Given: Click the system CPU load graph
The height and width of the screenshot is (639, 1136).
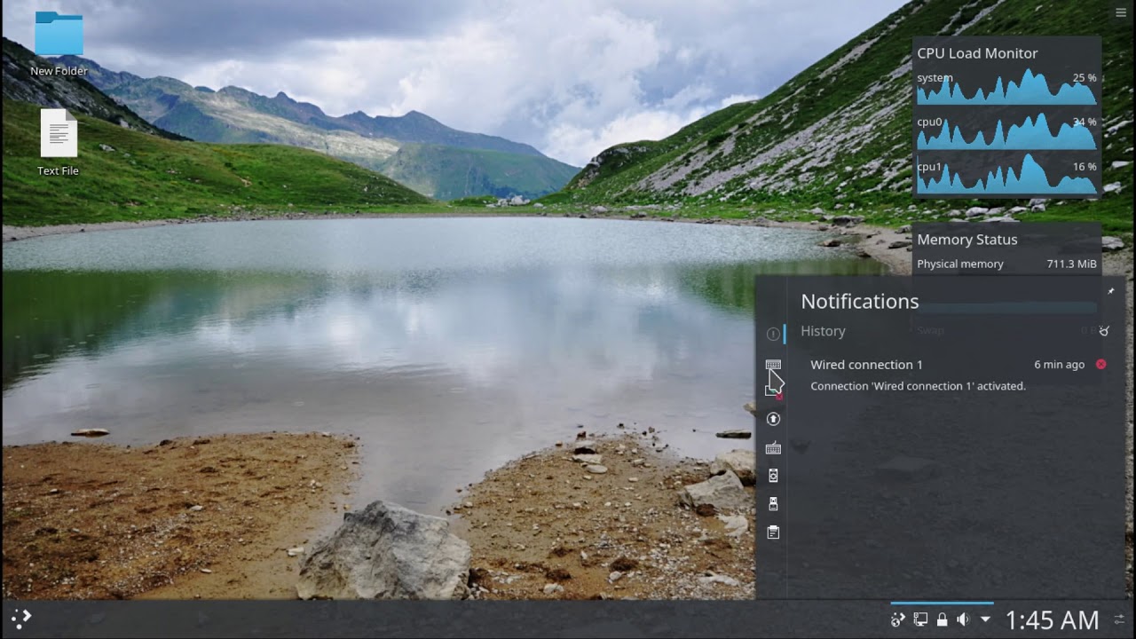Looking at the screenshot, I should (1006, 87).
